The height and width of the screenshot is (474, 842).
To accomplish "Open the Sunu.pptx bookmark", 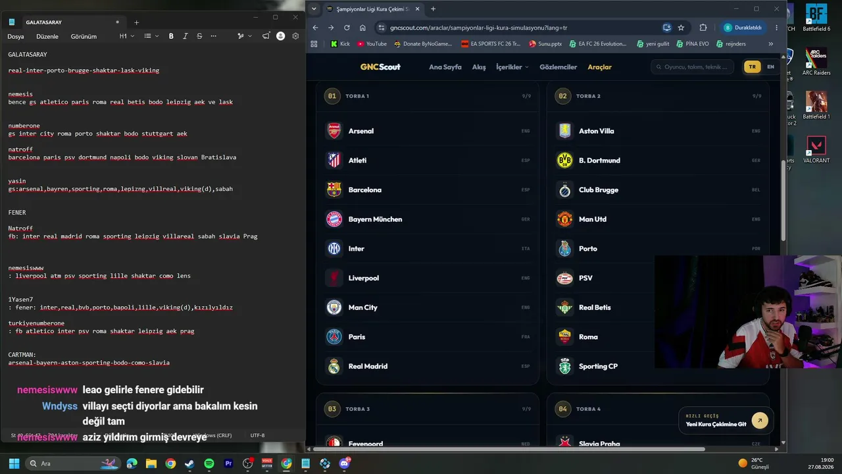I will click(545, 44).
